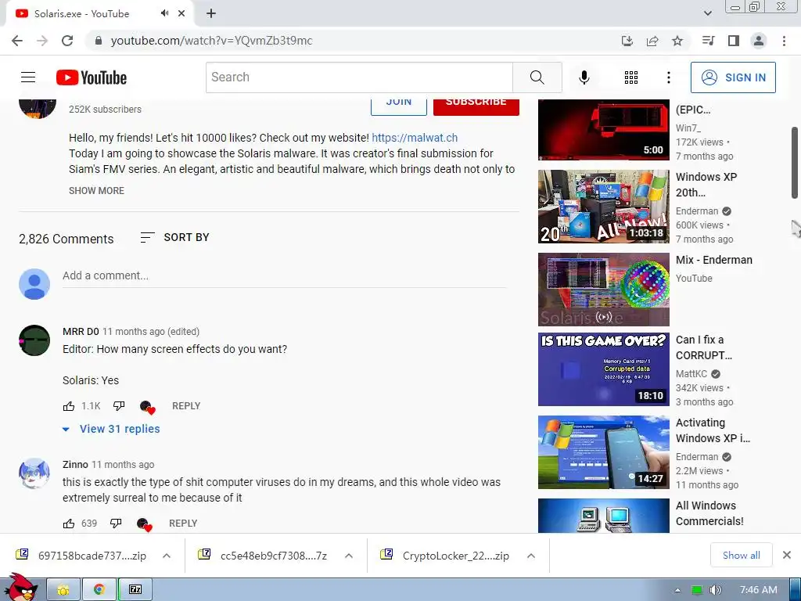This screenshot has height=601, width=801.
Task: Open Mix - Enderman playlist thumbnail
Action: pos(603,290)
